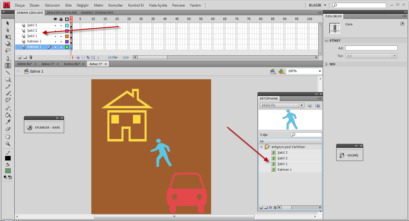Open Properties panel options menu
Viewport: 409px width, 221px height.
tap(405, 16)
